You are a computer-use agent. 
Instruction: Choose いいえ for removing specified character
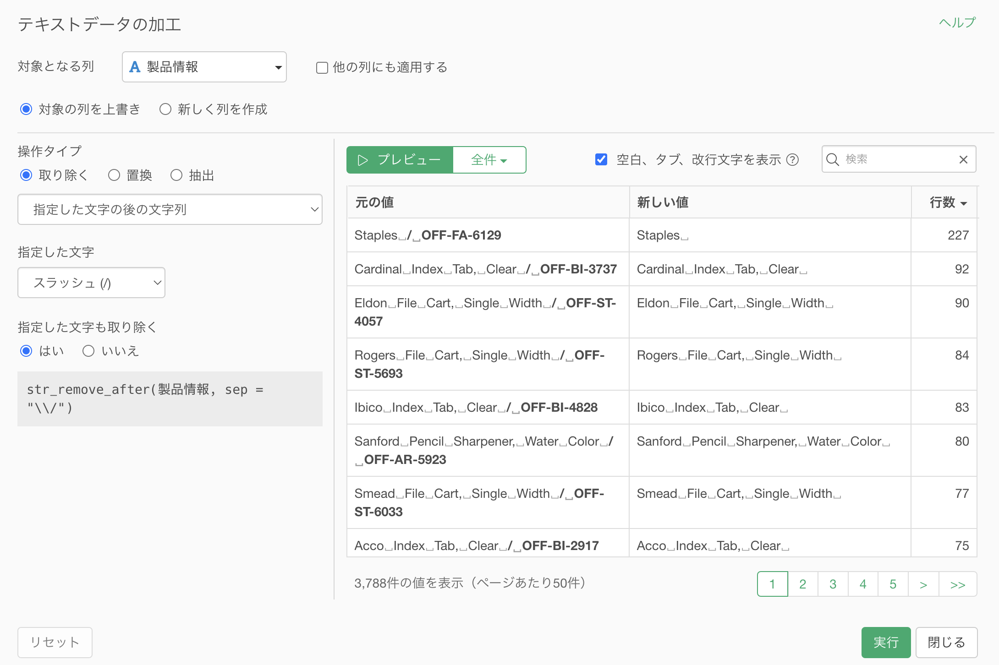pyautogui.click(x=88, y=351)
